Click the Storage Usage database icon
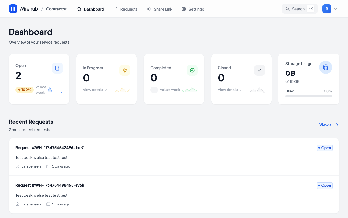 325,67
